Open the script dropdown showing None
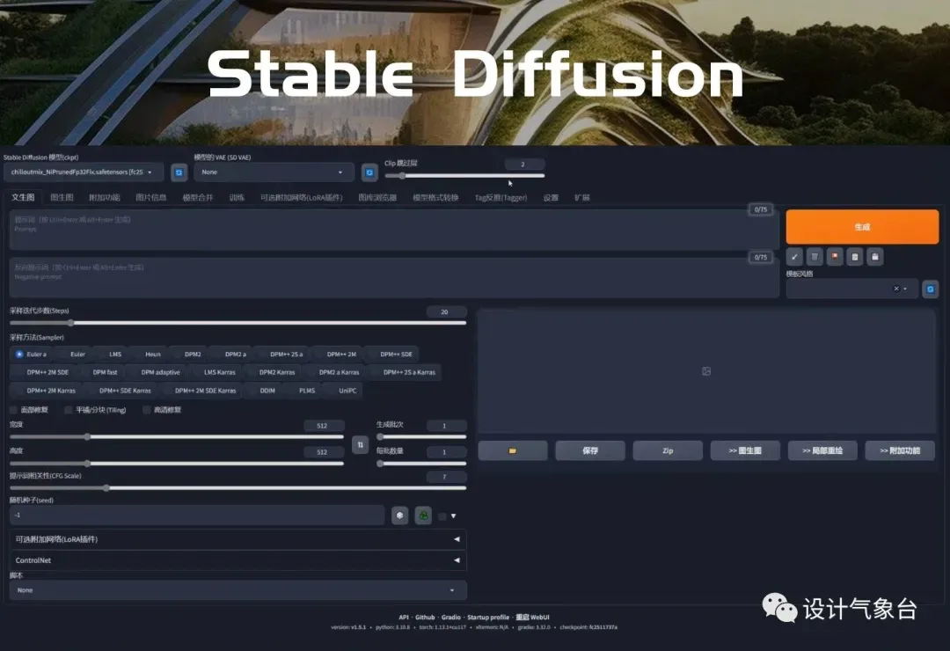The height and width of the screenshot is (651, 950). (238, 589)
